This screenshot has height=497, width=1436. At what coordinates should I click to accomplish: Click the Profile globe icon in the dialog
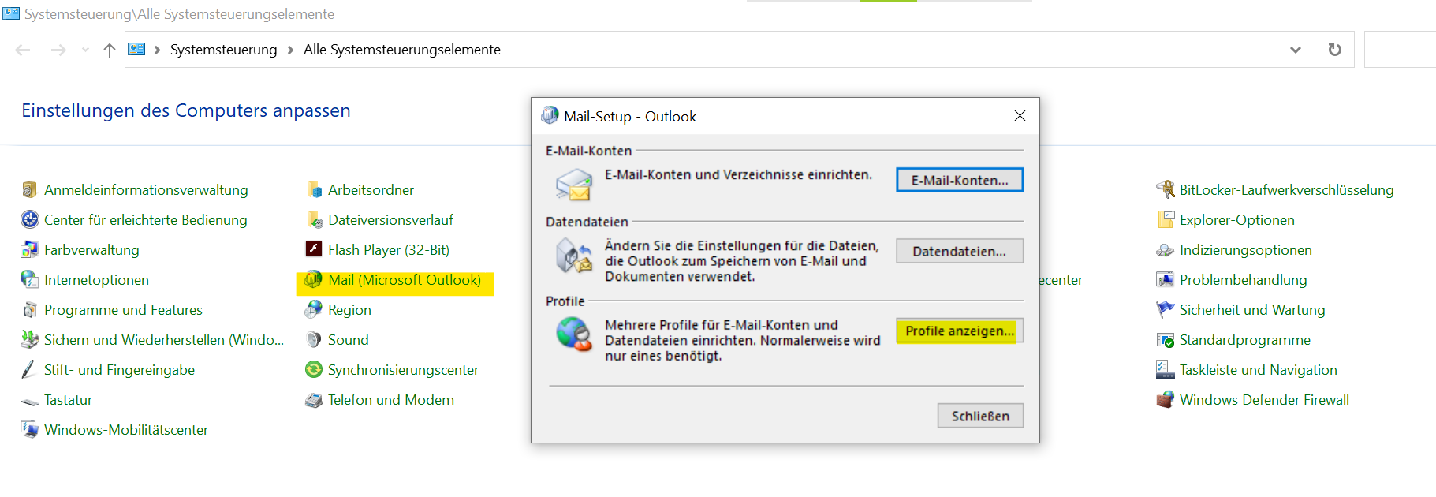pyautogui.click(x=573, y=334)
